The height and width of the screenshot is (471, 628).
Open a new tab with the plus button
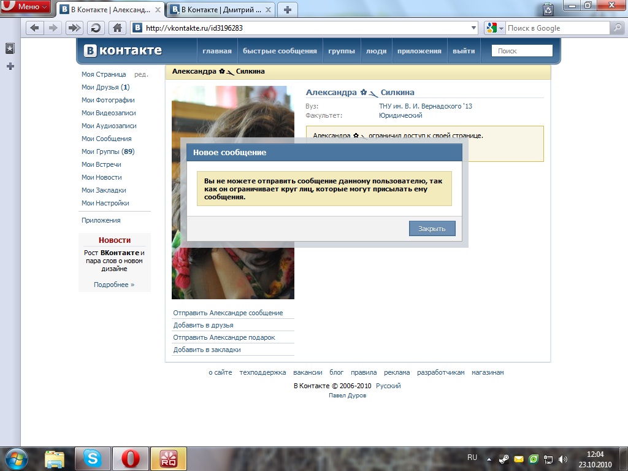pyautogui.click(x=288, y=10)
